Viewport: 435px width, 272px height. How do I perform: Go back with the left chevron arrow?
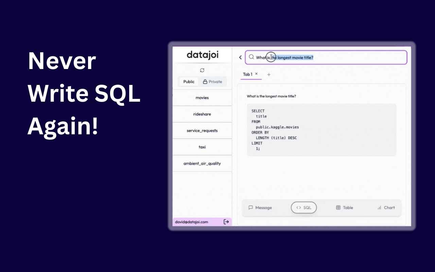click(x=240, y=57)
